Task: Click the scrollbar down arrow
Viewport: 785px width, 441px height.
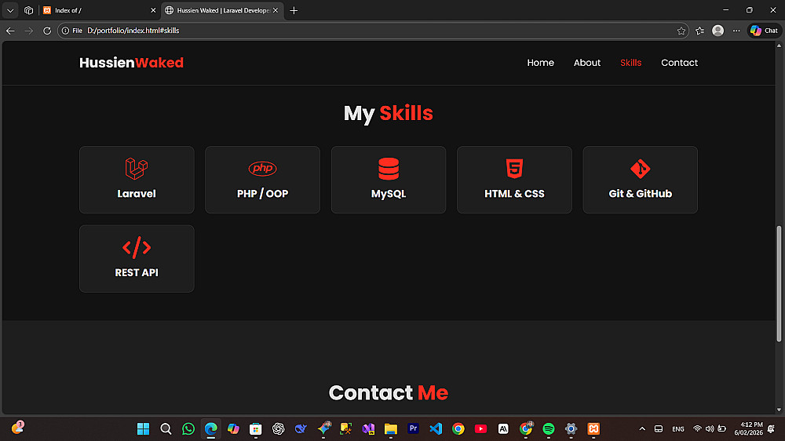Action: click(779, 410)
